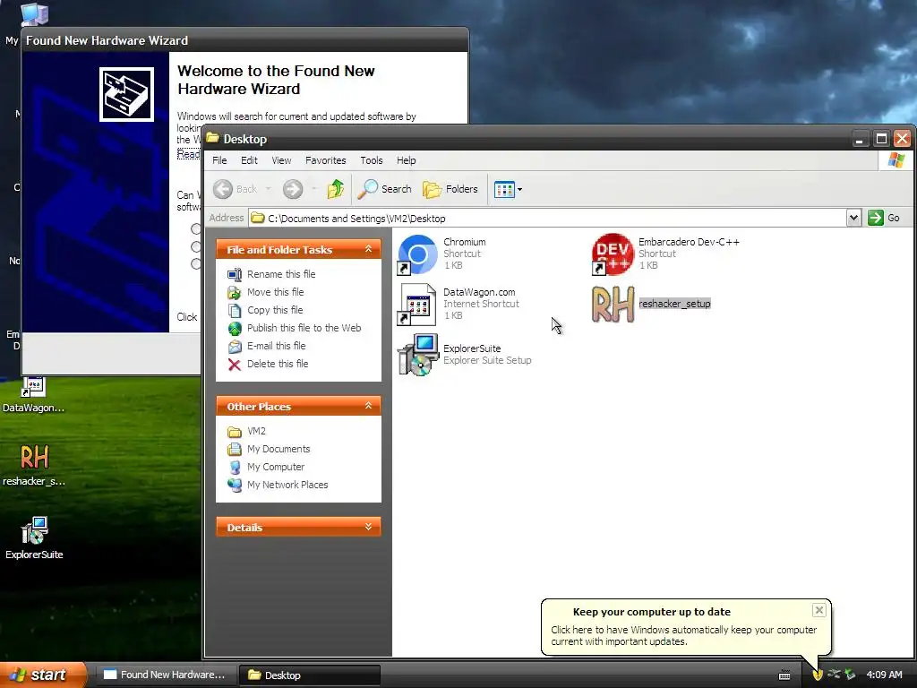
Task: Collapse the Other Places panel
Action: click(x=368, y=406)
